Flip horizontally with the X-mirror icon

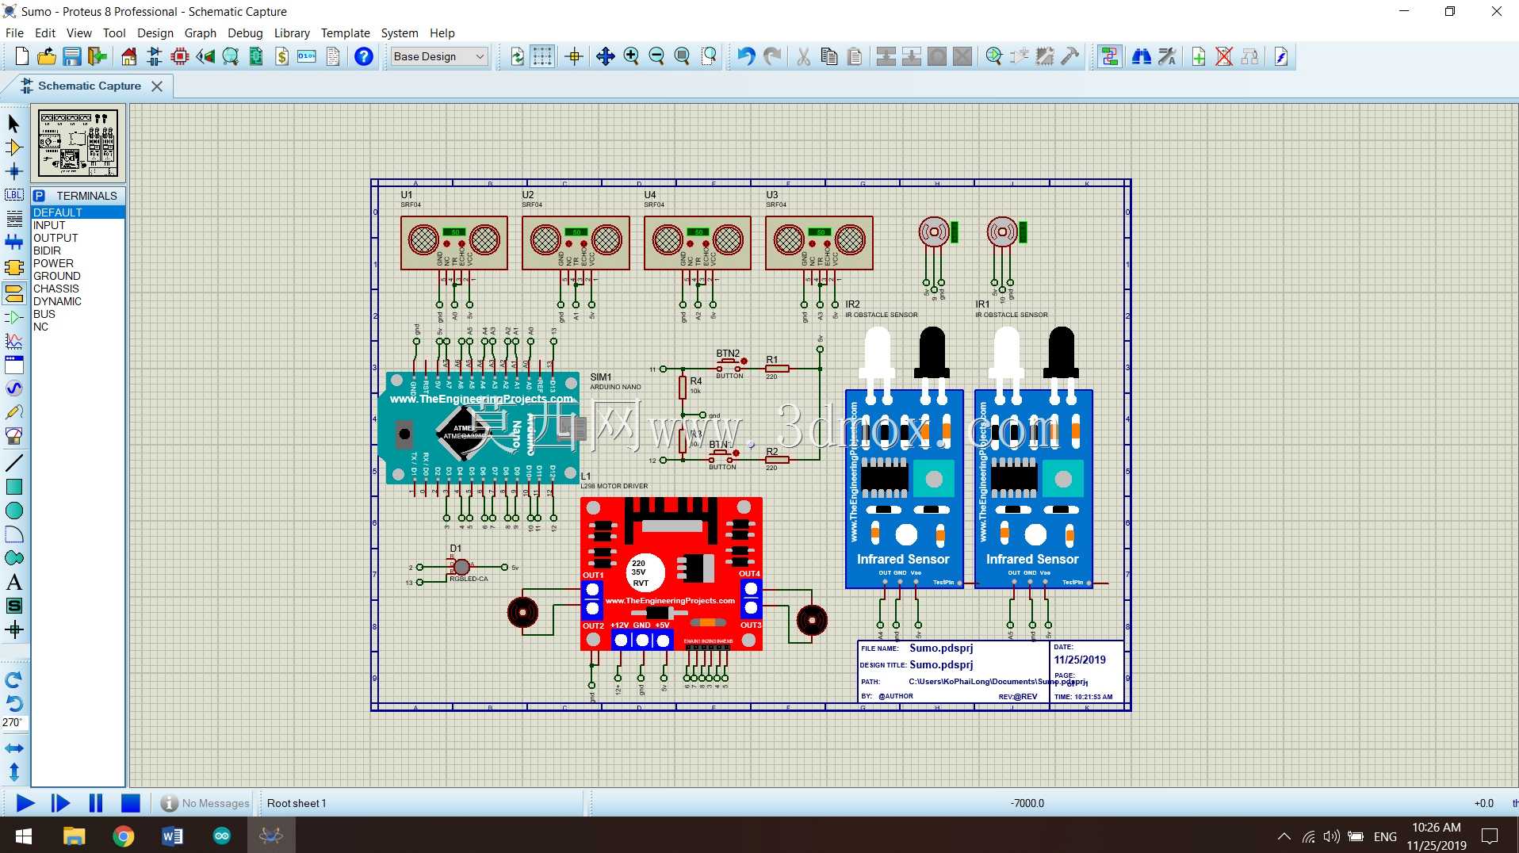click(13, 748)
